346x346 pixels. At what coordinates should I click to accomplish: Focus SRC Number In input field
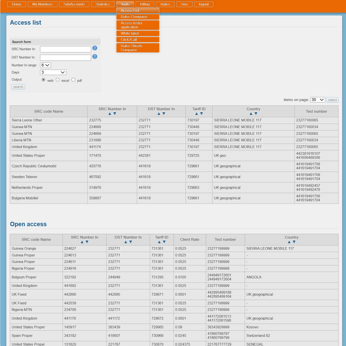[66, 49]
